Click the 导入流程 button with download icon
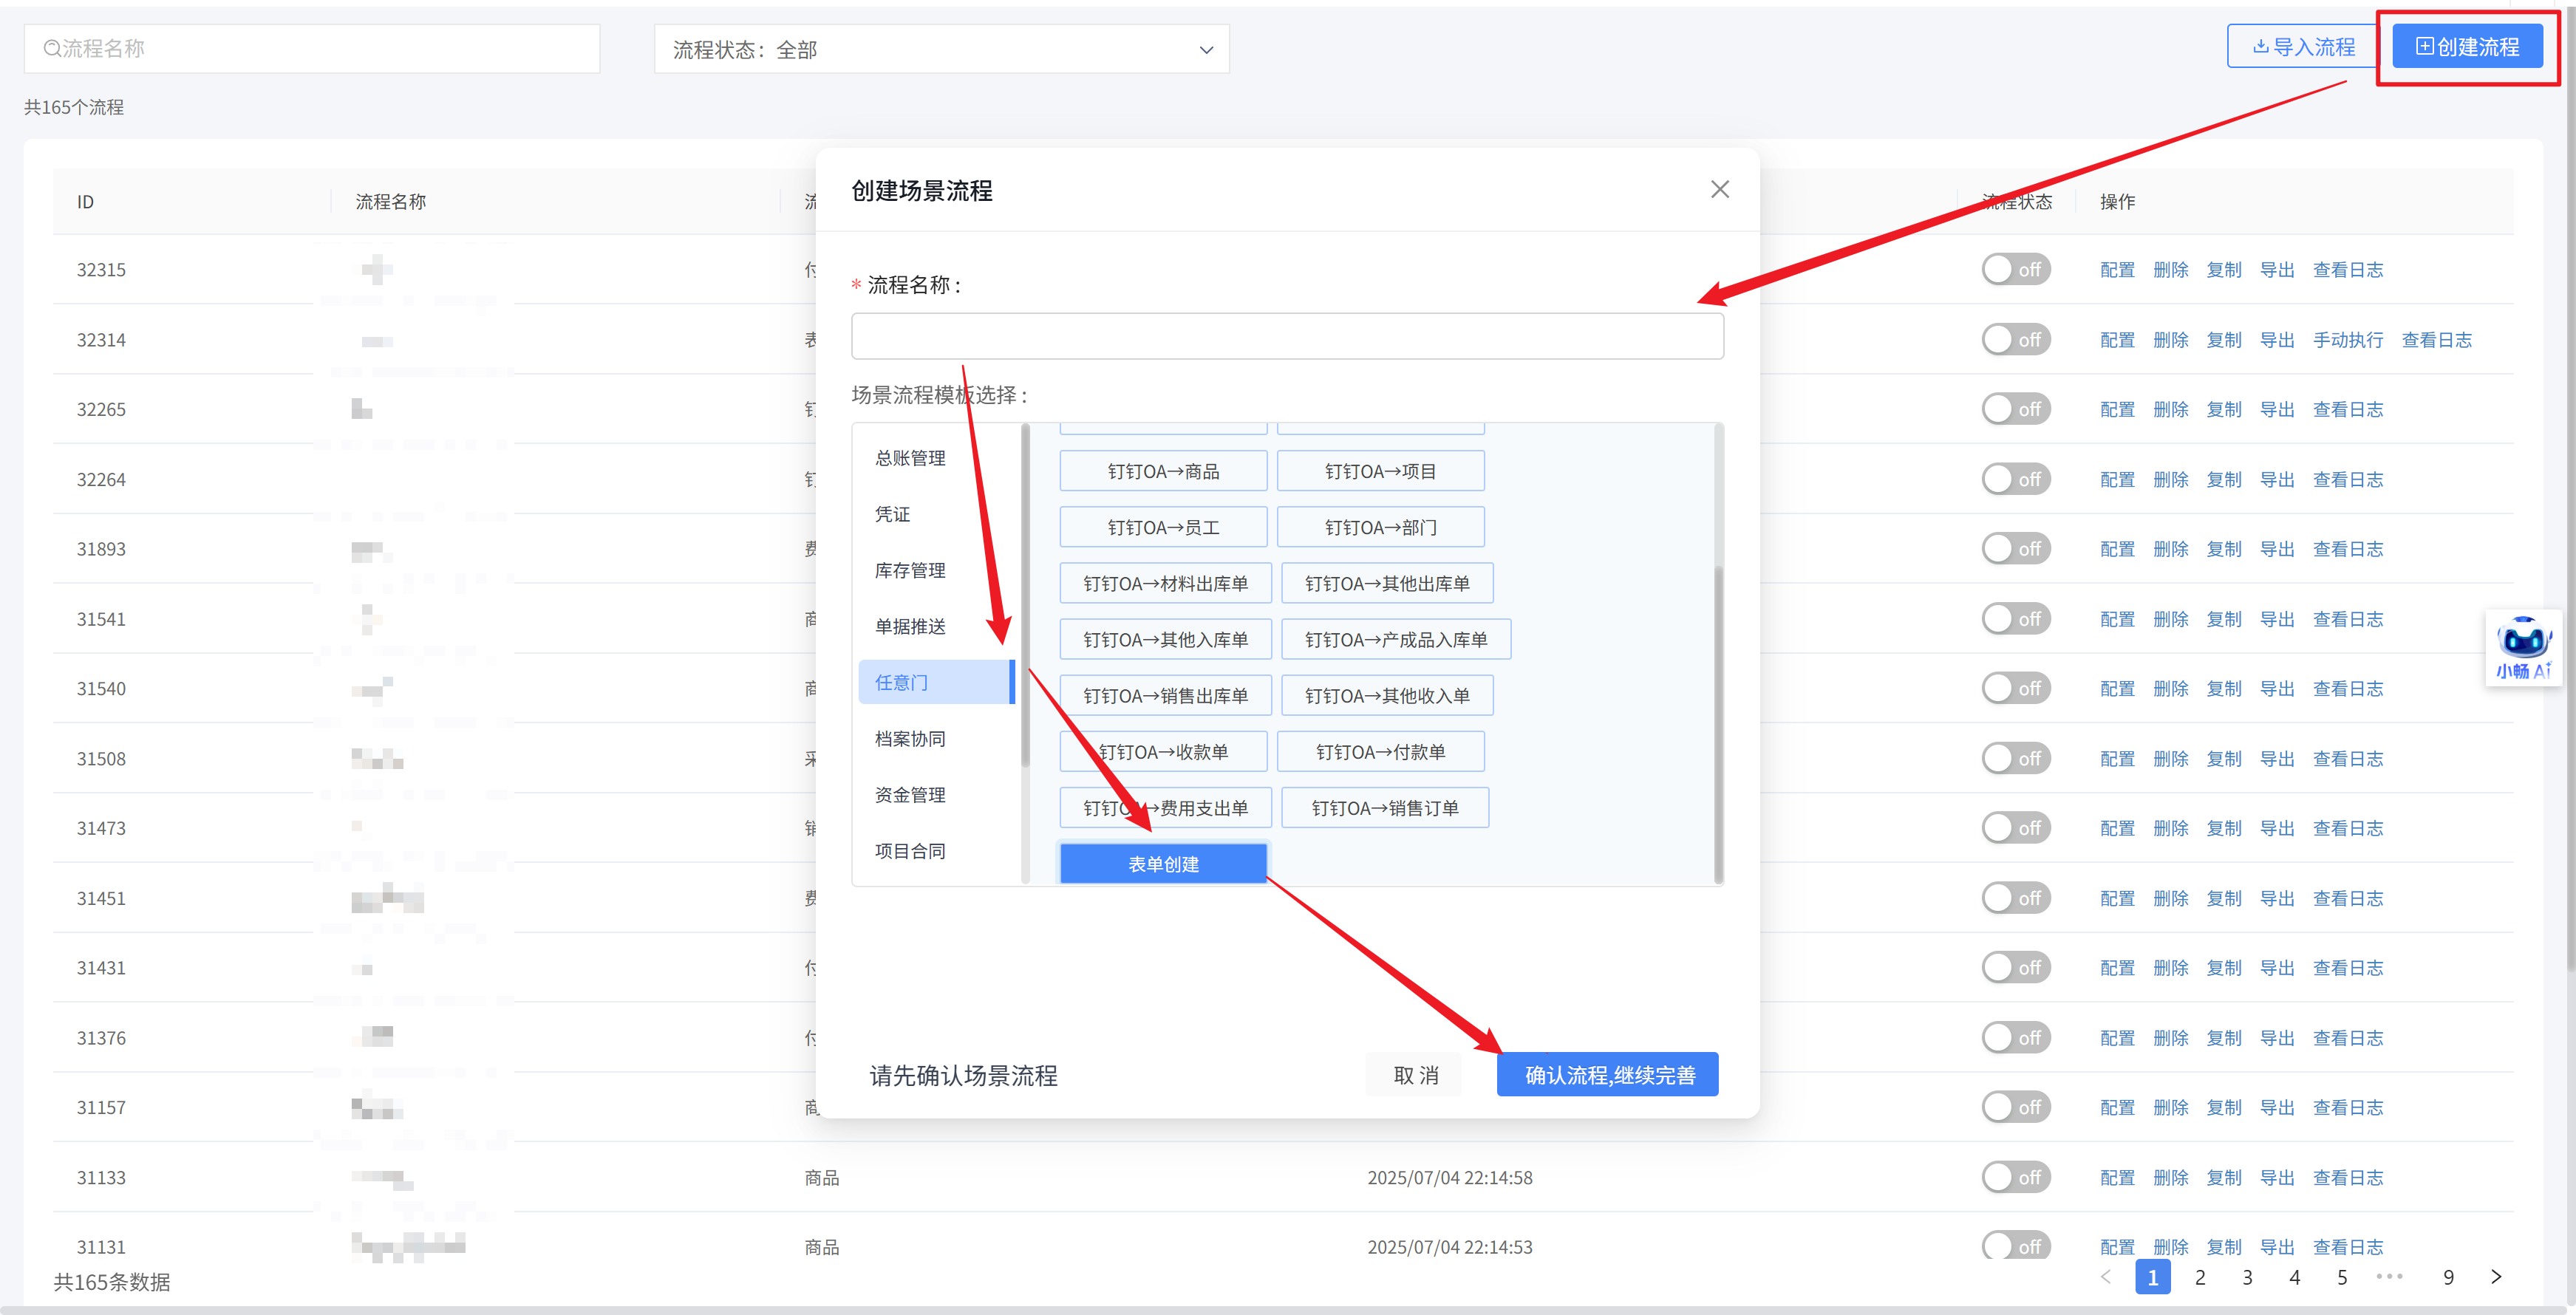This screenshot has width=2576, height=1315. (2303, 47)
